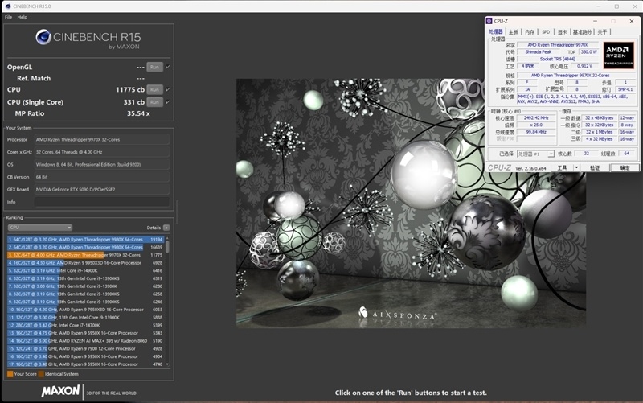The width and height of the screenshot is (643, 403).
Task: Switch to the 内存 tab in CPU-Z
Action: [x=530, y=31]
